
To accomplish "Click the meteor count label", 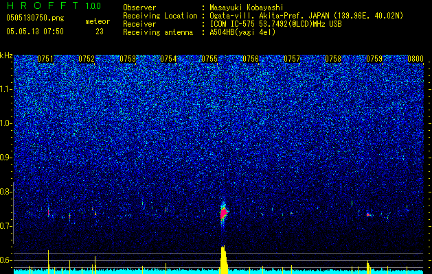I will (x=98, y=21).
